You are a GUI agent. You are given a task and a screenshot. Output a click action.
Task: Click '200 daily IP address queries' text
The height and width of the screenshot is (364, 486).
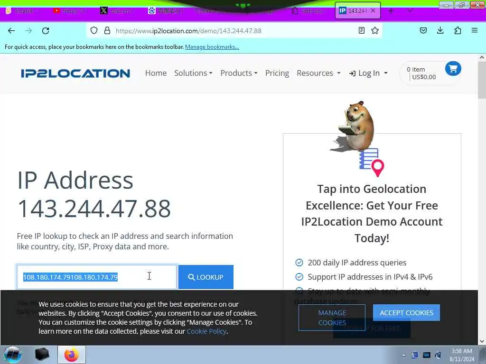click(x=357, y=263)
